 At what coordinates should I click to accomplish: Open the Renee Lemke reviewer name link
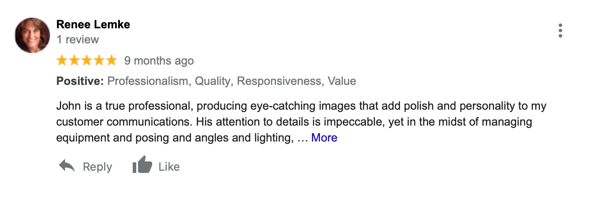(93, 24)
